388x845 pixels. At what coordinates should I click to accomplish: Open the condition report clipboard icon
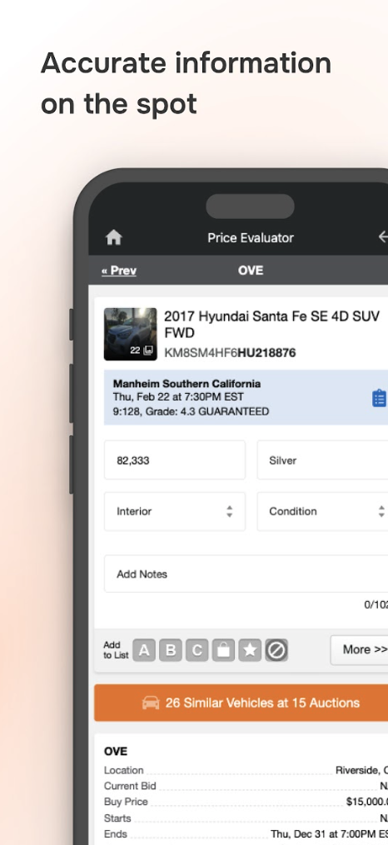coord(380,398)
